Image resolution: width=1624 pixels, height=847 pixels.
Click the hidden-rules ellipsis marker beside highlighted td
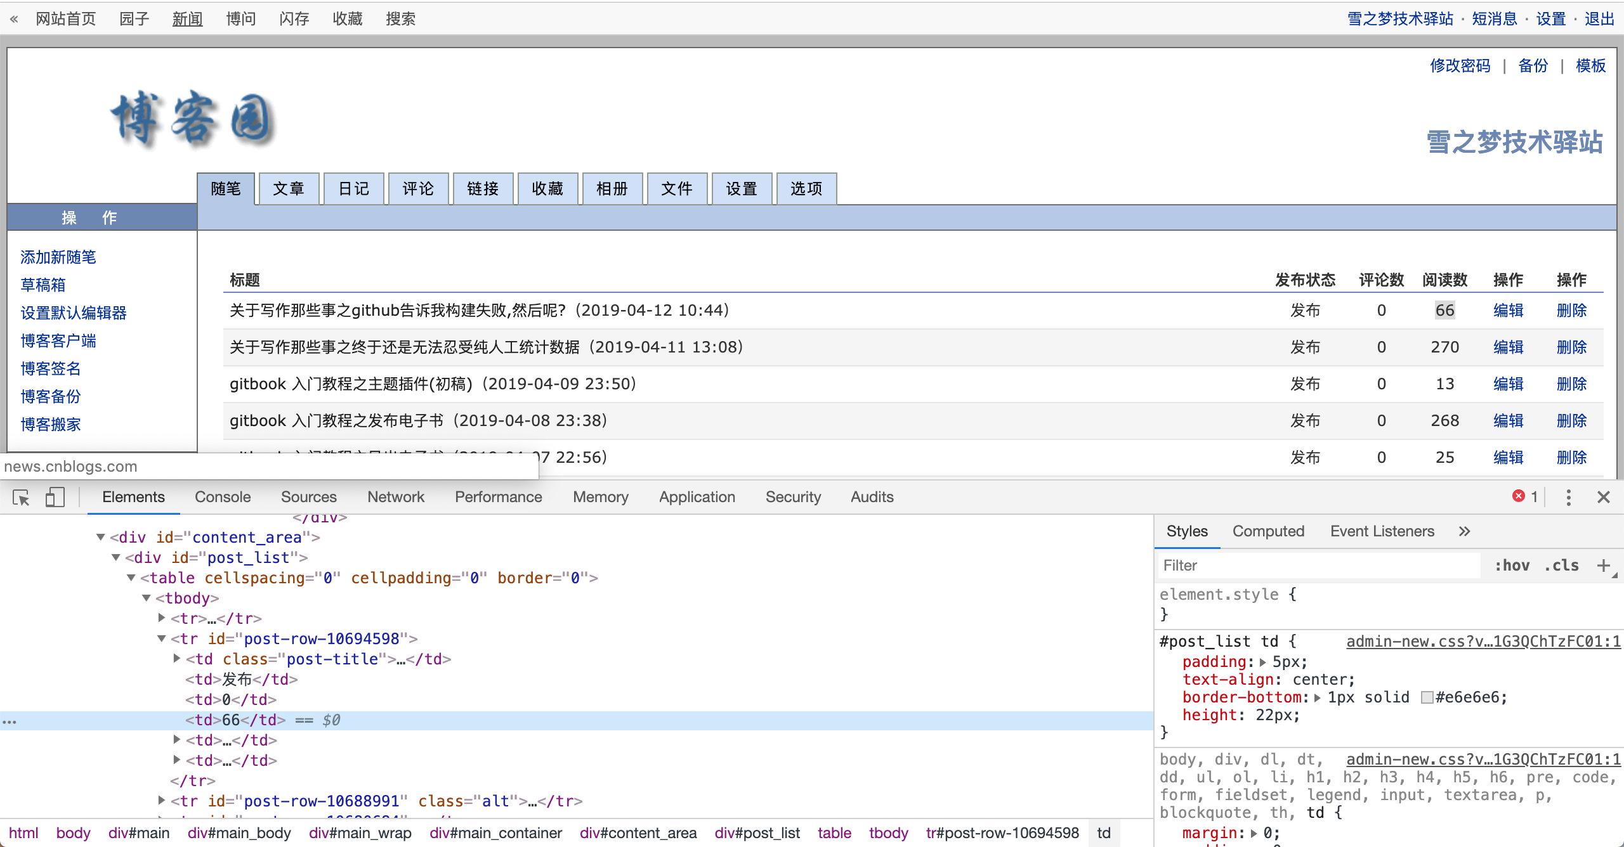point(10,721)
